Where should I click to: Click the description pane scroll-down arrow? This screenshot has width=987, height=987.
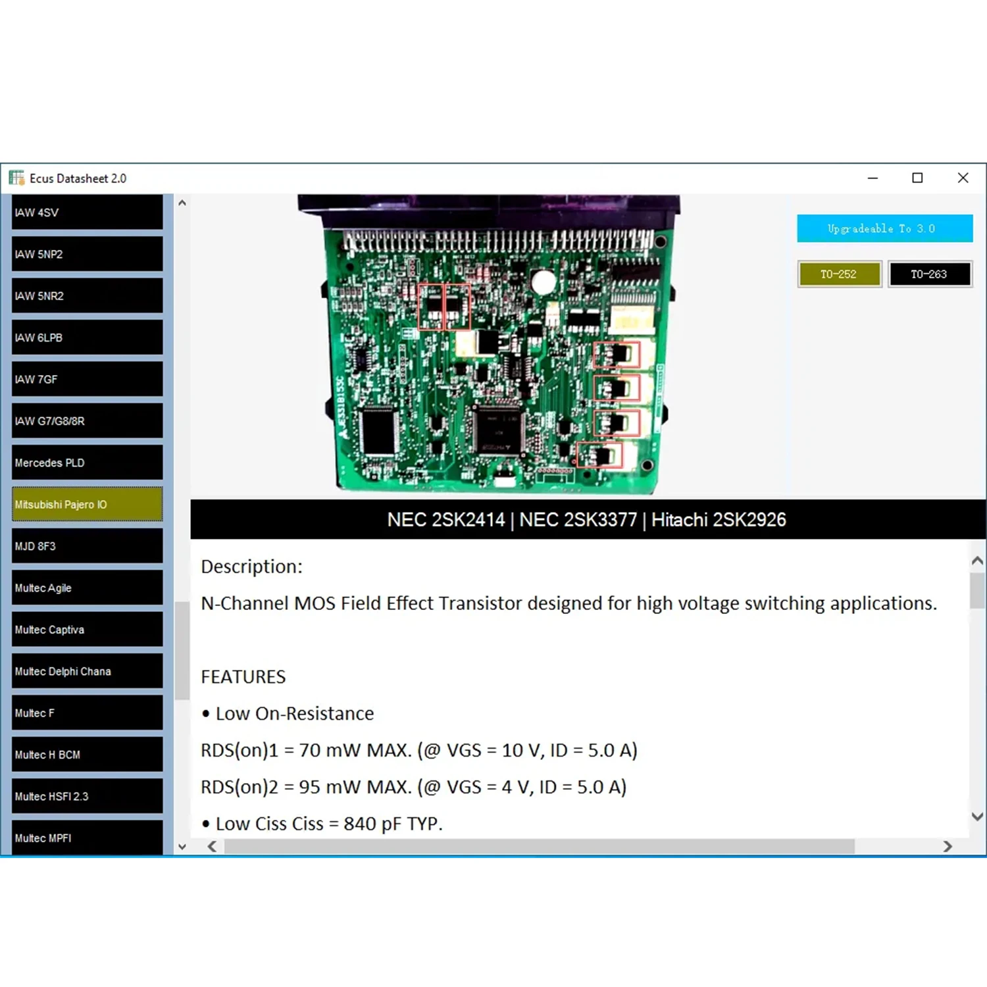(978, 817)
